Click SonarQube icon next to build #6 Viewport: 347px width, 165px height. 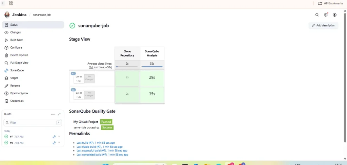point(54,143)
